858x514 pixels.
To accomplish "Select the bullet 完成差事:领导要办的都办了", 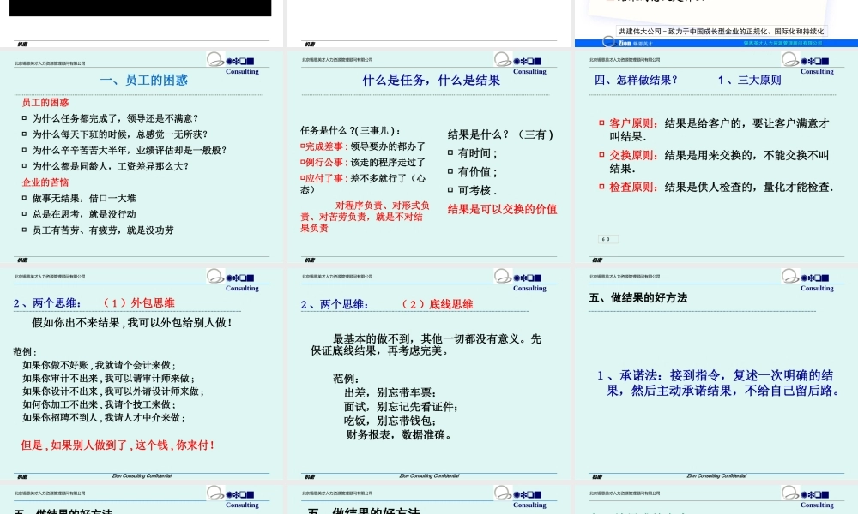I will click(363, 146).
